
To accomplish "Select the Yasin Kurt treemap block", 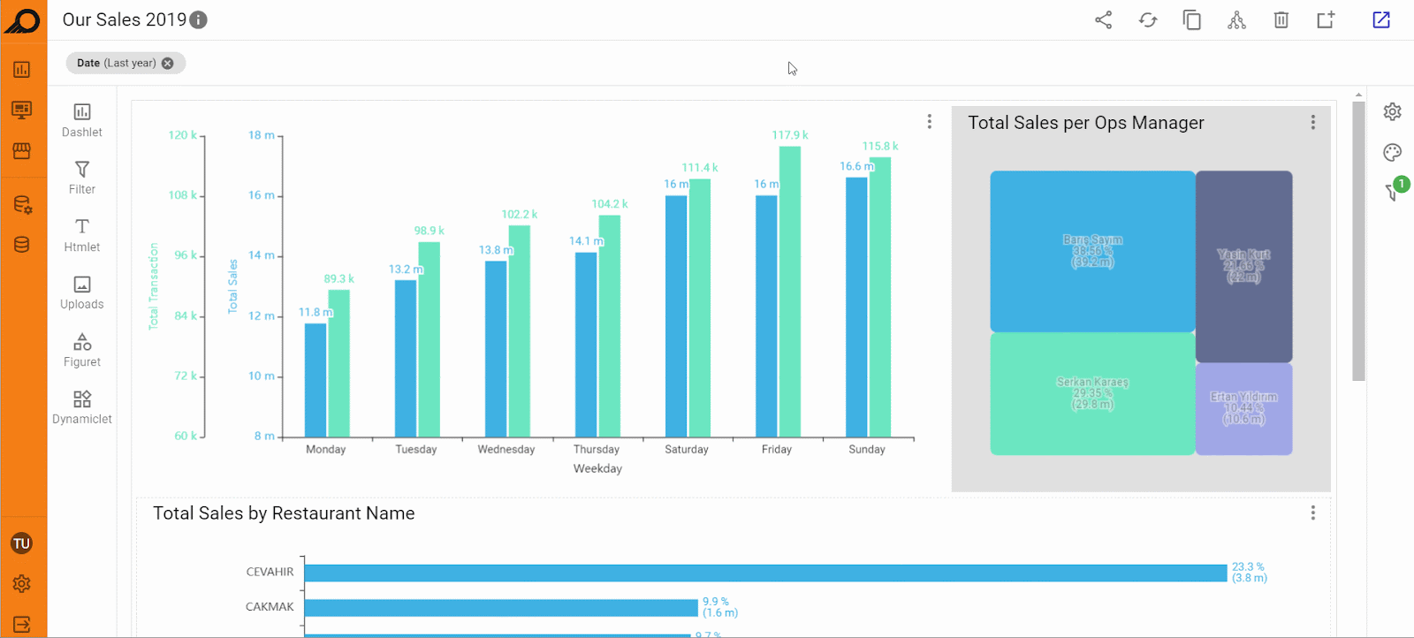I will coord(1244,266).
